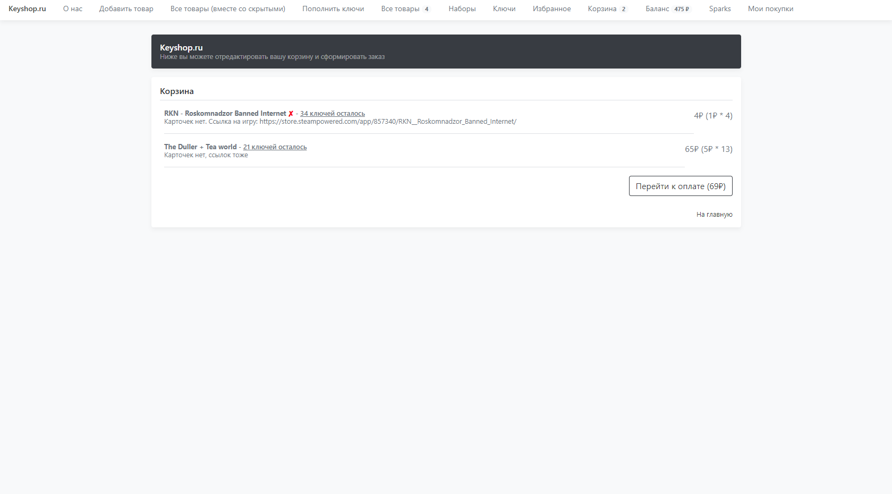The width and height of the screenshot is (892, 494).
Task: Click '34 ключей осталось' link
Action: (332, 114)
